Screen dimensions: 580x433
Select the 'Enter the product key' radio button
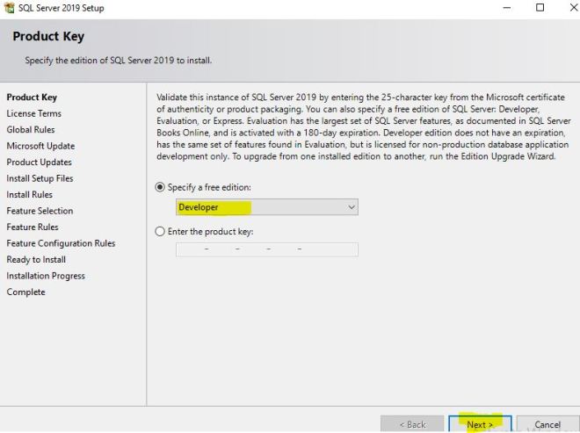pyautogui.click(x=160, y=231)
